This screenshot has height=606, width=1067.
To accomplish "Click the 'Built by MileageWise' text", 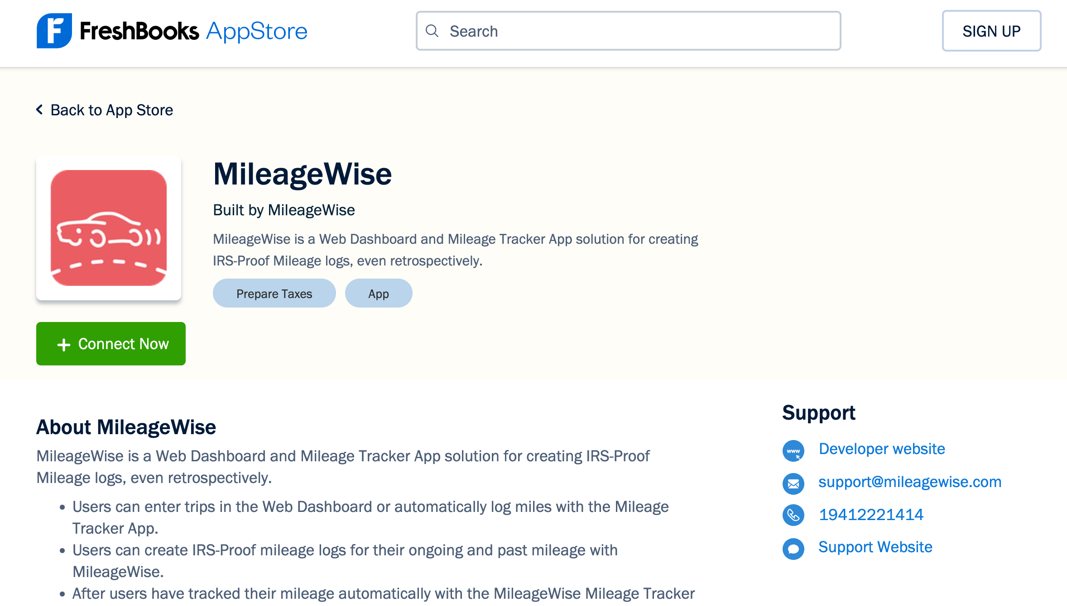I will click(x=284, y=210).
